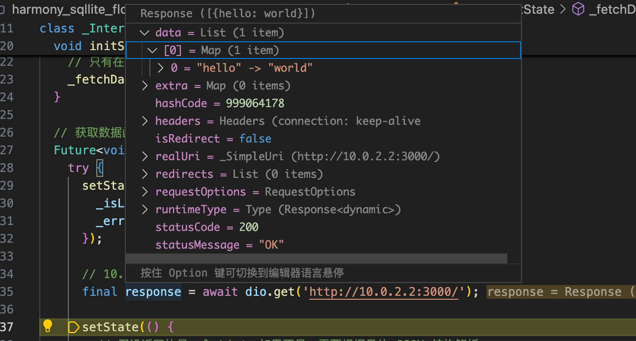Click the hover's horizontal scrollbar
636x341 pixels.
[316, 258]
